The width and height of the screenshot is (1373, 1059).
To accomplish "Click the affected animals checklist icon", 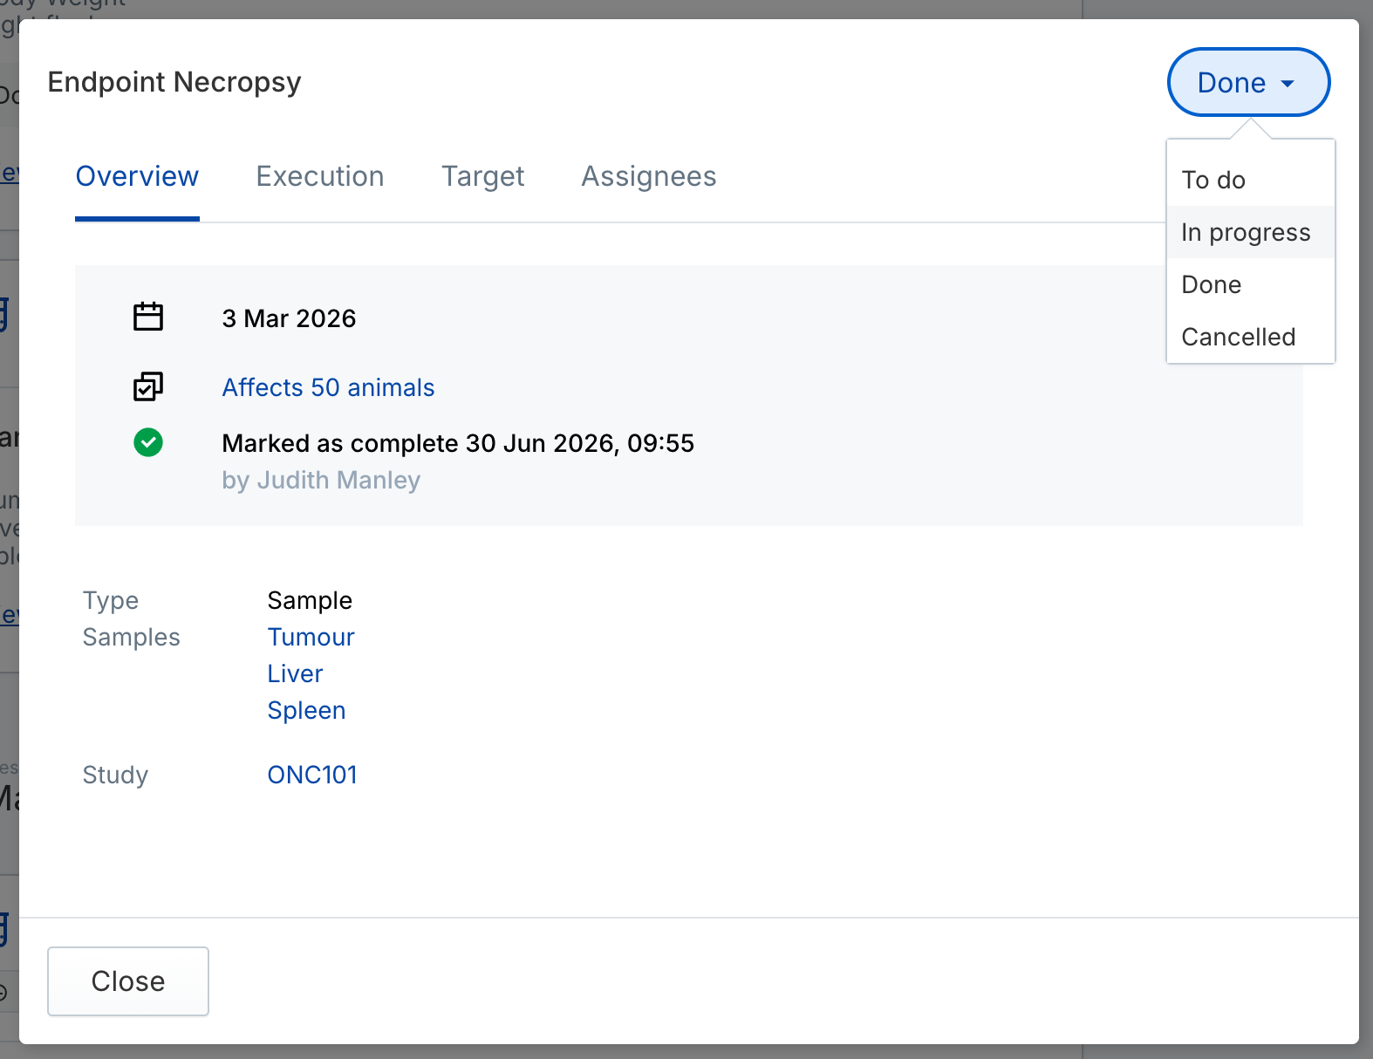I will coord(148,386).
